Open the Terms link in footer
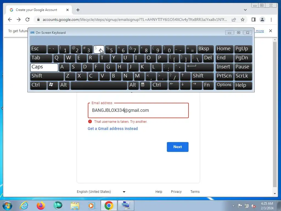Image resolution: width=281 pixels, height=211 pixels. 195,191
